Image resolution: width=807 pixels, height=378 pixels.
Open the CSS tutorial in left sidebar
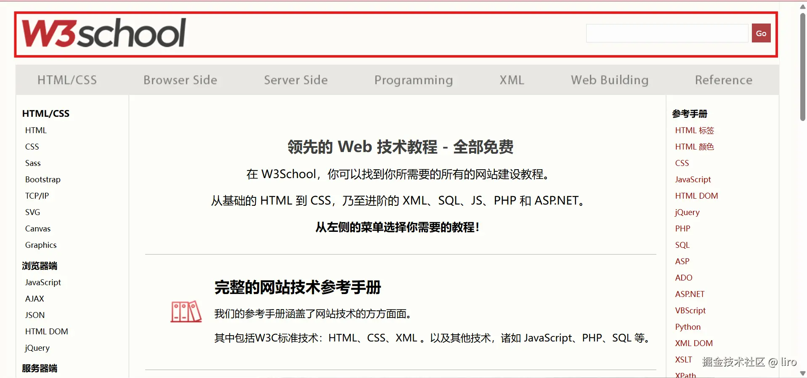click(32, 147)
